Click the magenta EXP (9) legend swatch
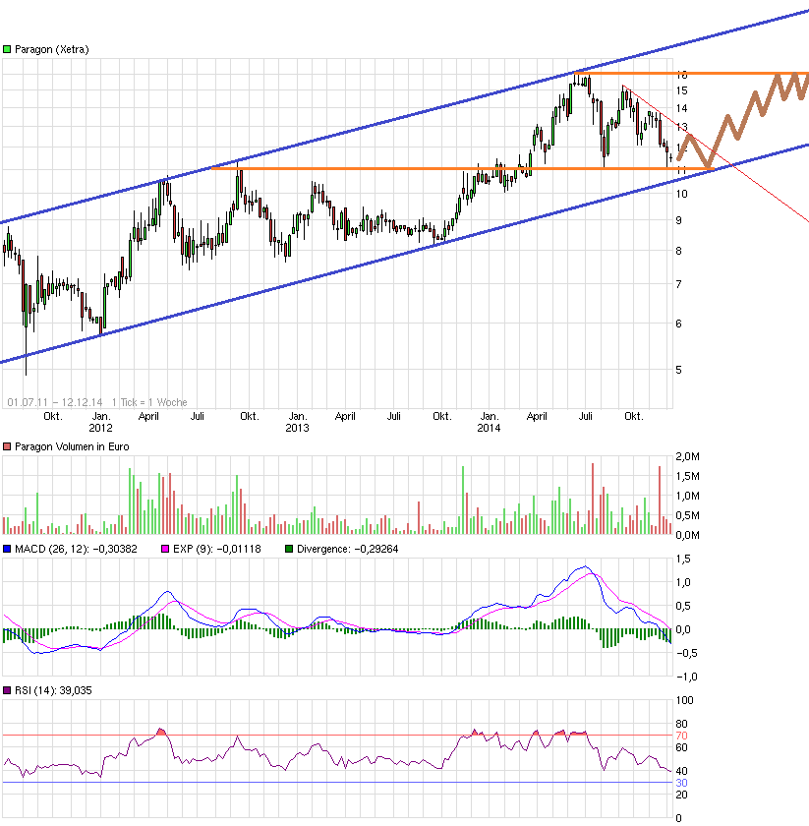The height and width of the screenshot is (826, 809). [x=165, y=549]
